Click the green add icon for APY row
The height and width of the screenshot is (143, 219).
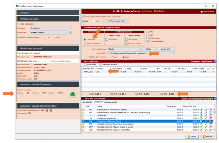pos(201,112)
